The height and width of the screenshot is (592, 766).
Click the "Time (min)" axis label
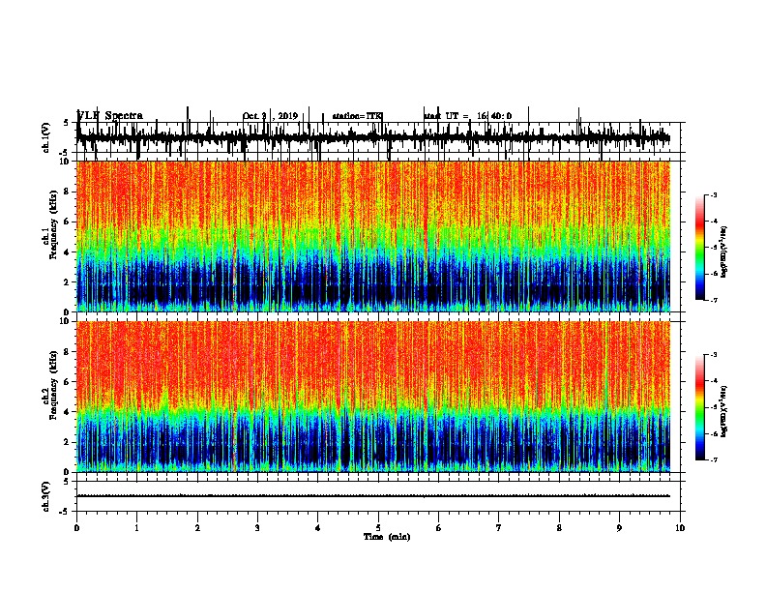pos(387,537)
